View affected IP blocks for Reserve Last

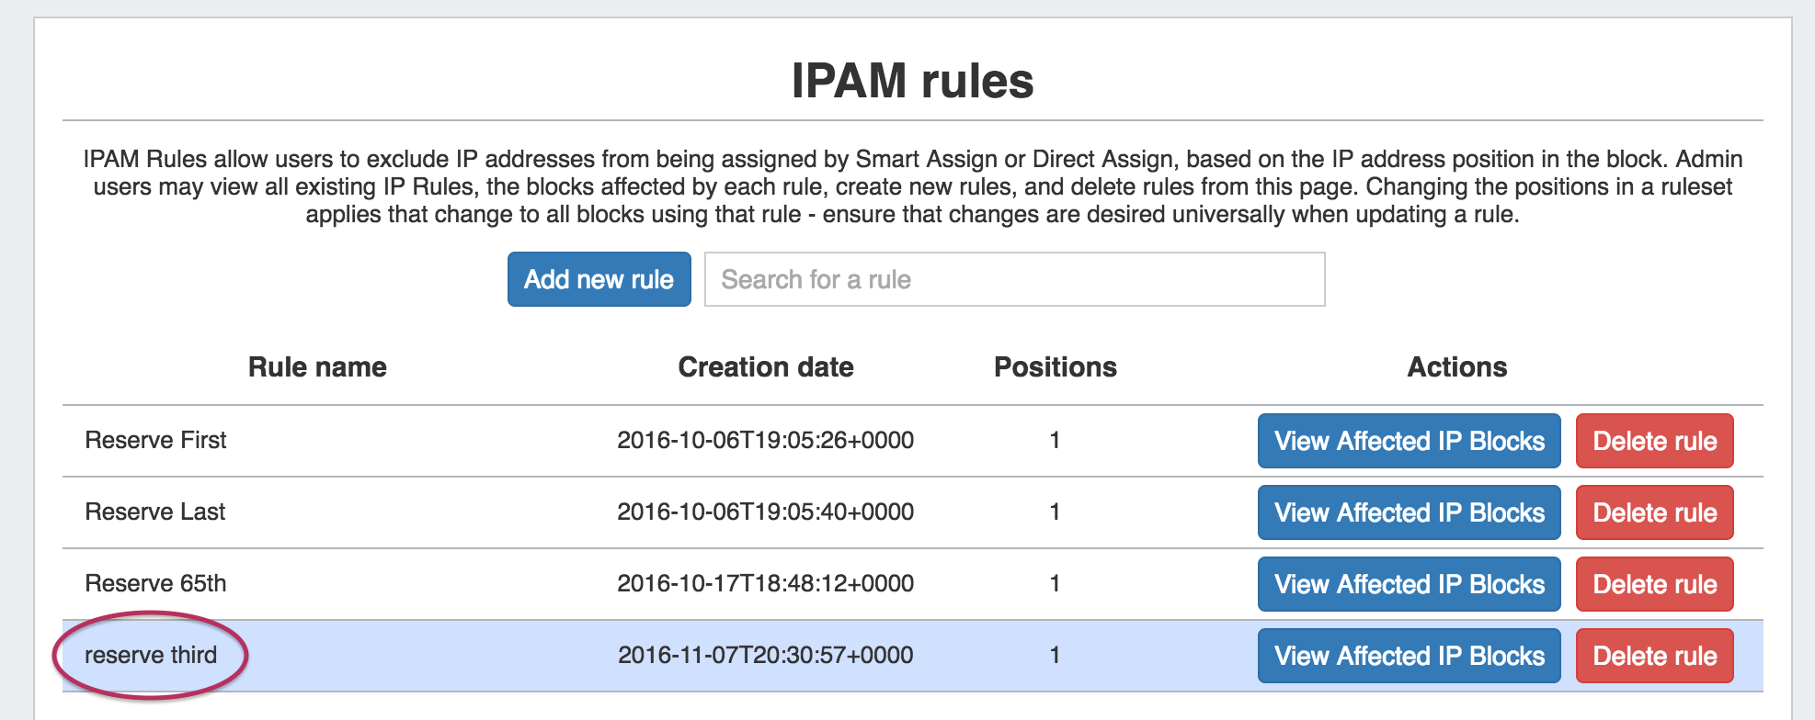pyautogui.click(x=1409, y=512)
